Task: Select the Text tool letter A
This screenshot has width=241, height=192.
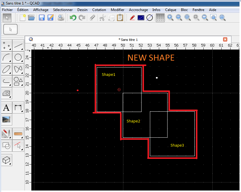Action: [7, 107]
